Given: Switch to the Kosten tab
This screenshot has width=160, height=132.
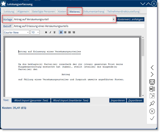Looking at the screenshot, I should [x=62, y=11].
